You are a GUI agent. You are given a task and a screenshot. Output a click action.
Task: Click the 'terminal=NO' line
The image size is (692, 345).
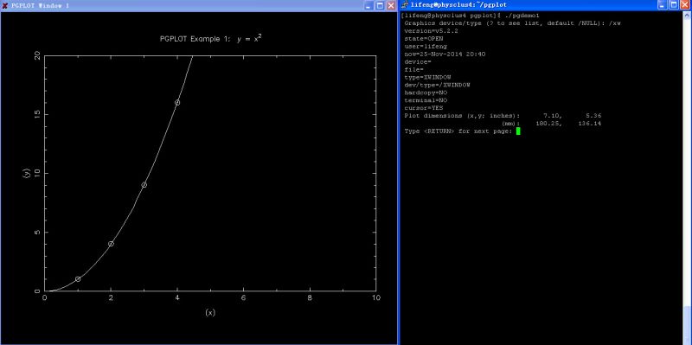(426, 100)
